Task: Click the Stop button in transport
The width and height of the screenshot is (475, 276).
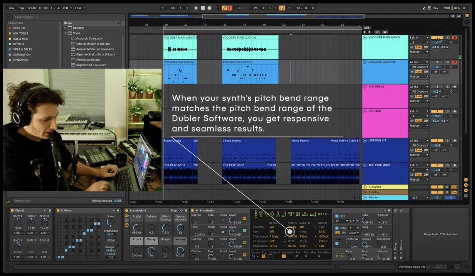Action: (x=203, y=8)
